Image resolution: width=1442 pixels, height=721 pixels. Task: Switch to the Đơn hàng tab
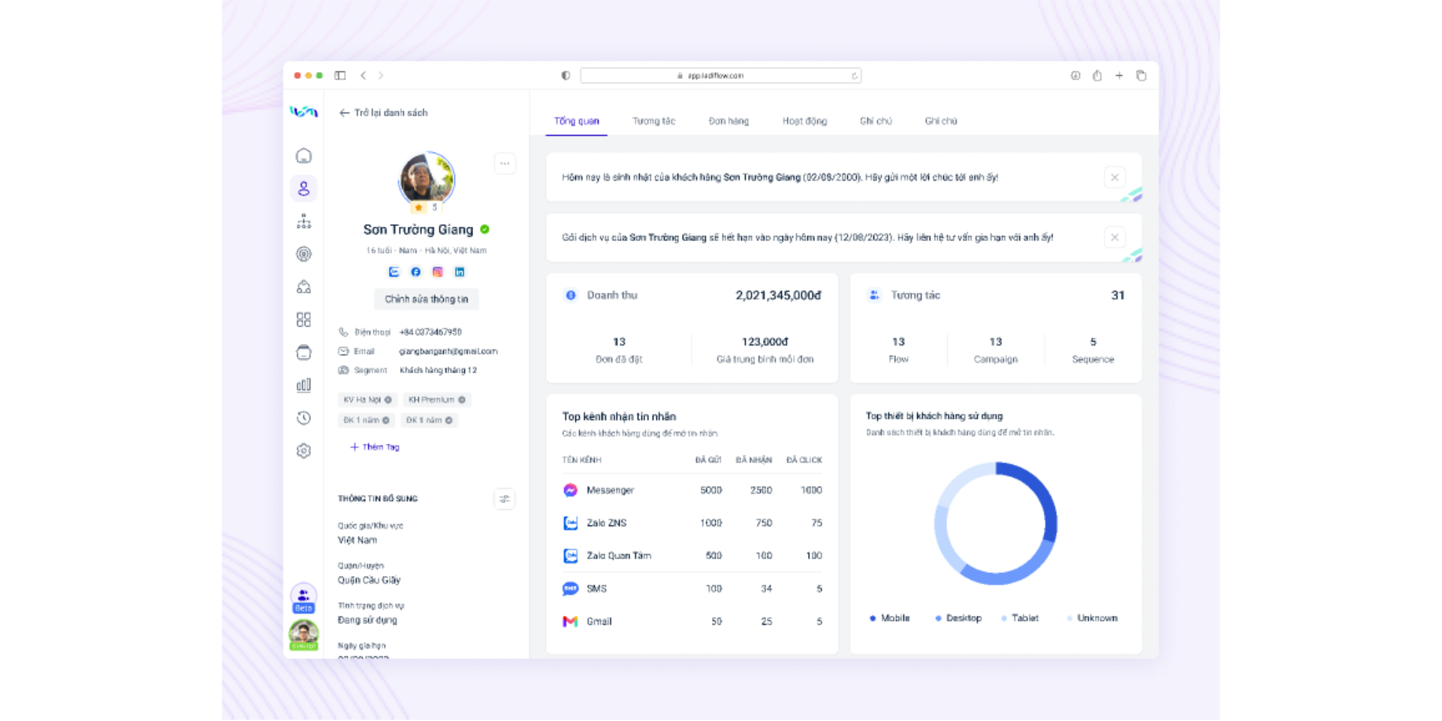(729, 120)
